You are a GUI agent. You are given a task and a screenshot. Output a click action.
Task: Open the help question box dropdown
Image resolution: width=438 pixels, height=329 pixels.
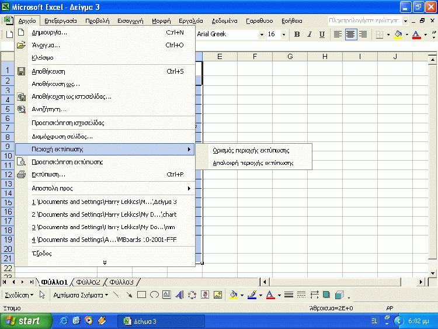pyautogui.click(x=405, y=20)
